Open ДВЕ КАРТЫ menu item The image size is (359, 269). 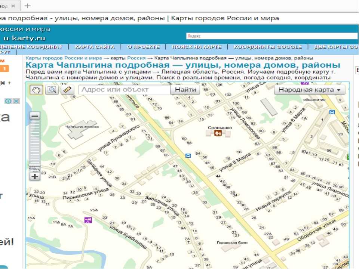336,47
